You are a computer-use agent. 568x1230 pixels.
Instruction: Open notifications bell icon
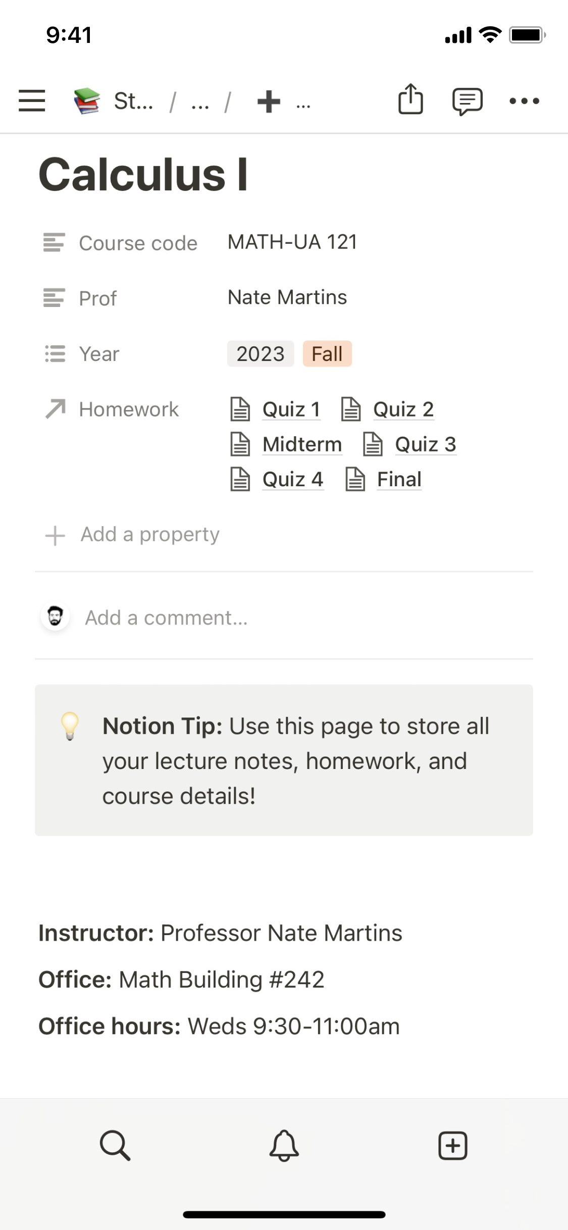pos(284,1145)
